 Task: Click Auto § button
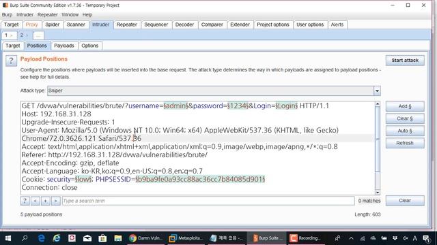point(405,131)
